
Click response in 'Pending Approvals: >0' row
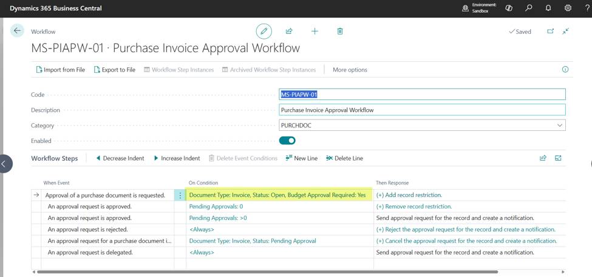(455, 218)
